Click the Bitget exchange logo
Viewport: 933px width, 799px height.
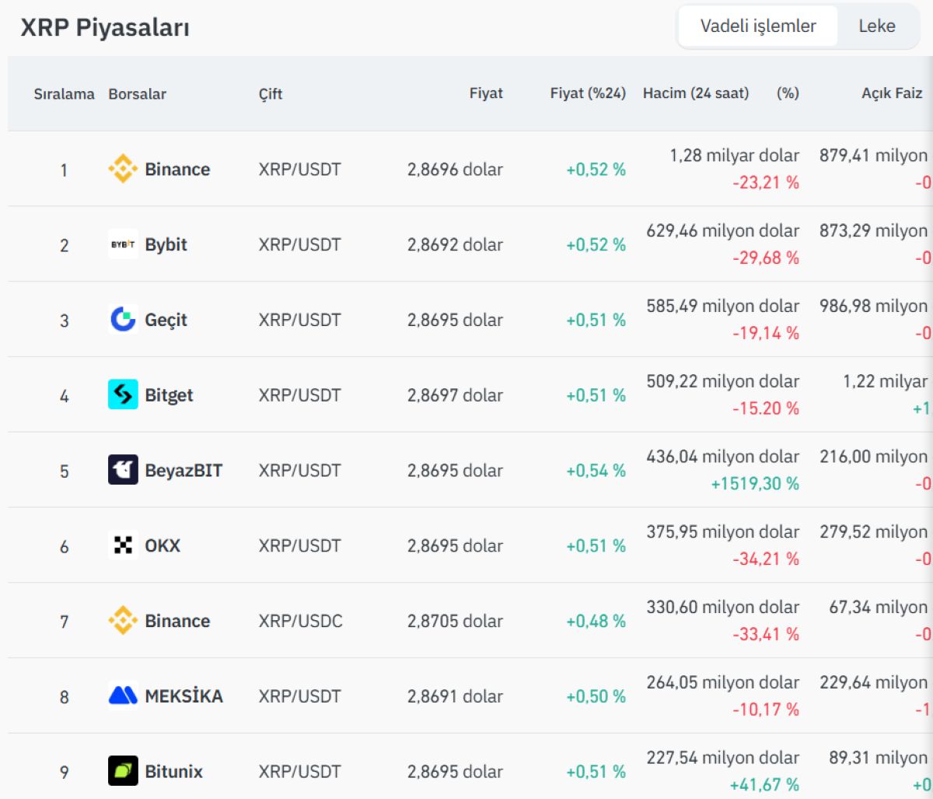[123, 395]
